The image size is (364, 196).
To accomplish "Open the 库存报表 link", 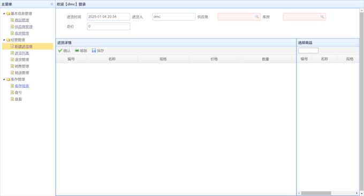I will pos(22,86).
